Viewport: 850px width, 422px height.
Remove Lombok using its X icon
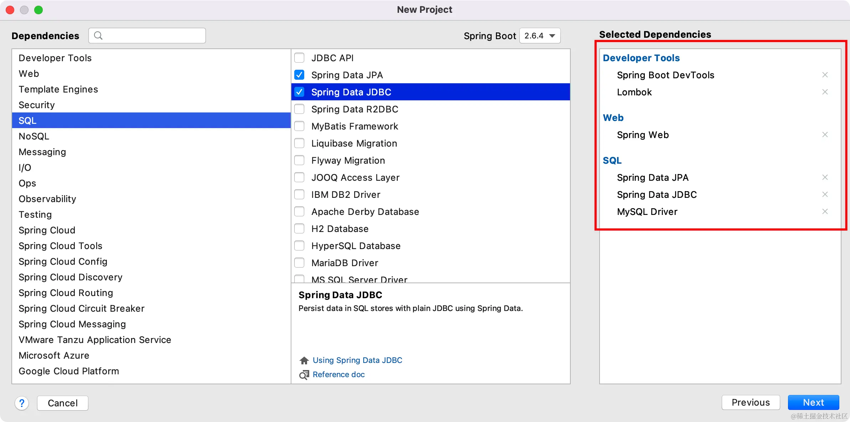(825, 92)
